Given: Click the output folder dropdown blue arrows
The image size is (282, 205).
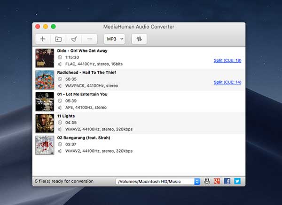Looking at the screenshot, I should 197,182.
